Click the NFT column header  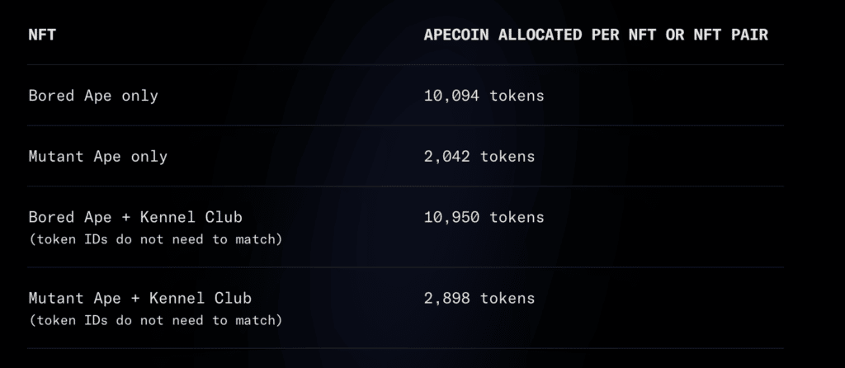pyautogui.click(x=42, y=35)
